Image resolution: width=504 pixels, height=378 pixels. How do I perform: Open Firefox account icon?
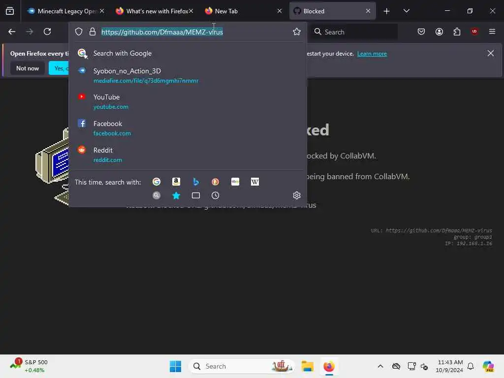point(439,31)
